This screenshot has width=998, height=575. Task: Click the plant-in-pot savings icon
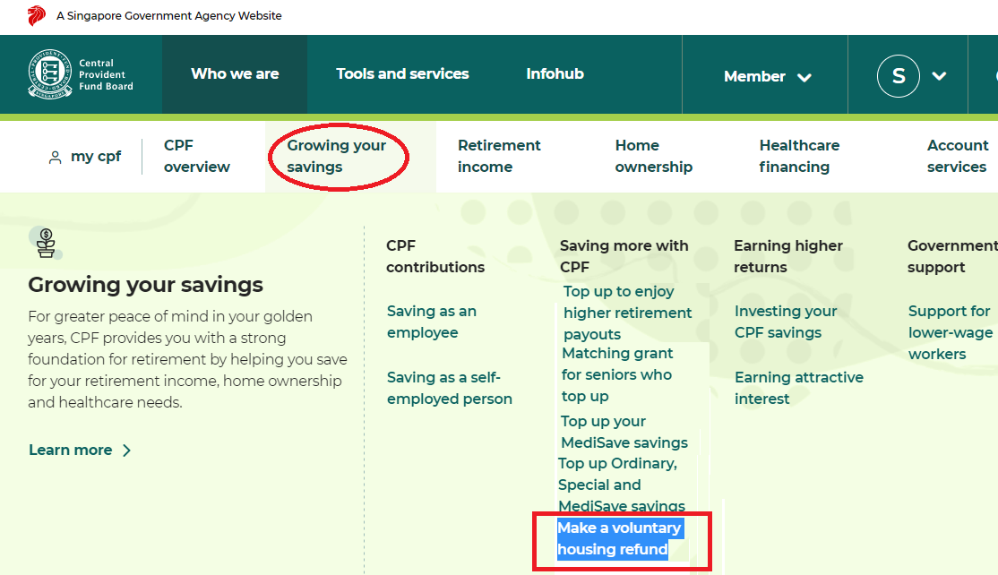click(46, 243)
